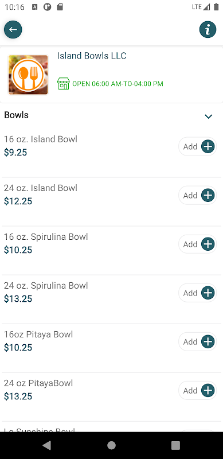Select the 16oz Pitaya Bowl title
Image resolution: width=223 pixels, height=459 pixels.
click(x=38, y=334)
